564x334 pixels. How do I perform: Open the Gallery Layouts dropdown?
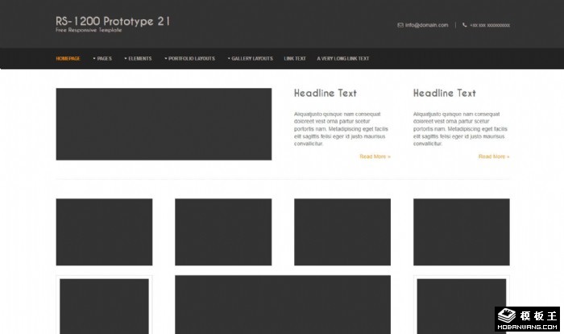[250, 58]
